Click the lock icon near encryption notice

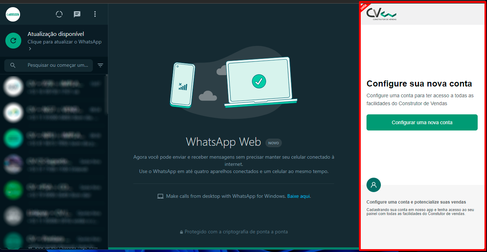pyautogui.click(x=181, y=232)
